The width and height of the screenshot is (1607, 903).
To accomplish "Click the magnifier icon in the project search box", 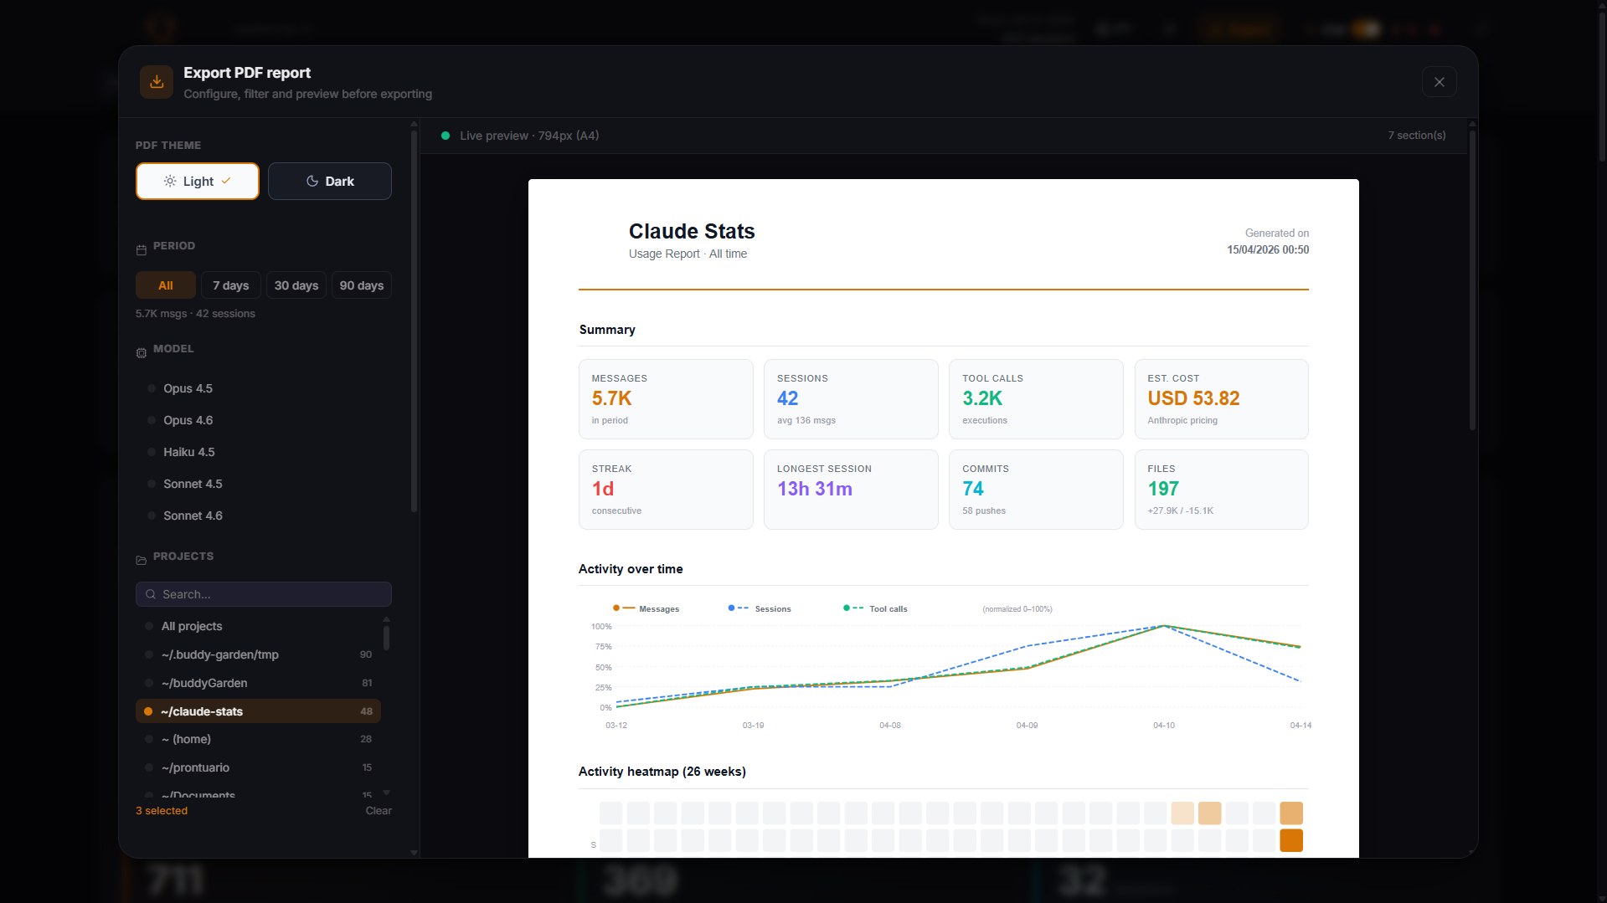I will tap(152, 594).
